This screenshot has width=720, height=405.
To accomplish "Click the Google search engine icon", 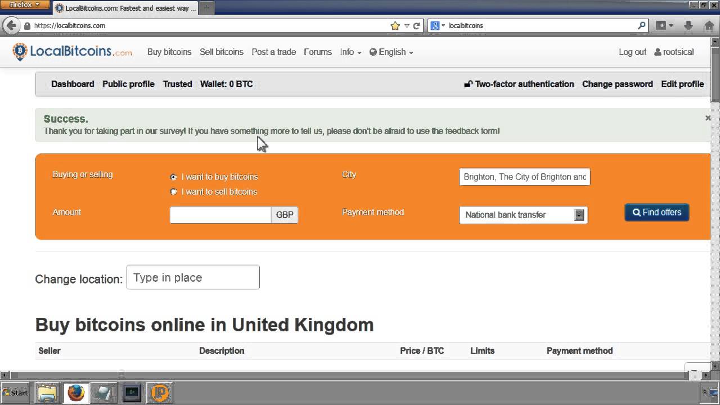I will tap(435, 25).
